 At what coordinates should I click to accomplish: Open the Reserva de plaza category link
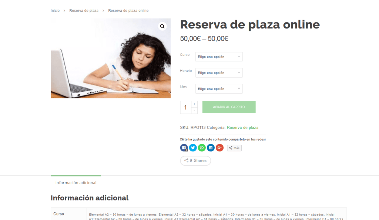coord(242,128)
